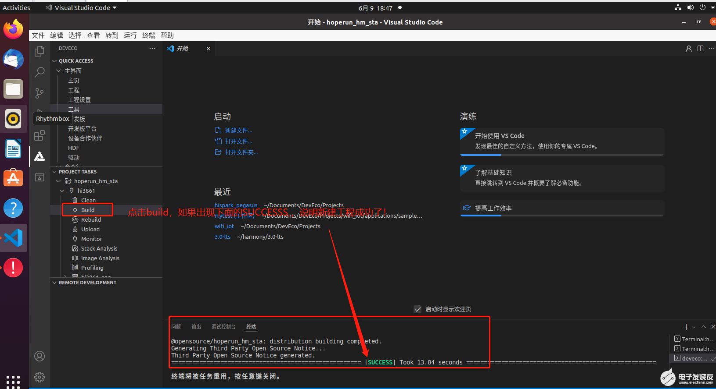Open Ubuntu Software from the dock
Screen dimensions: 716x389
(13, 178)
